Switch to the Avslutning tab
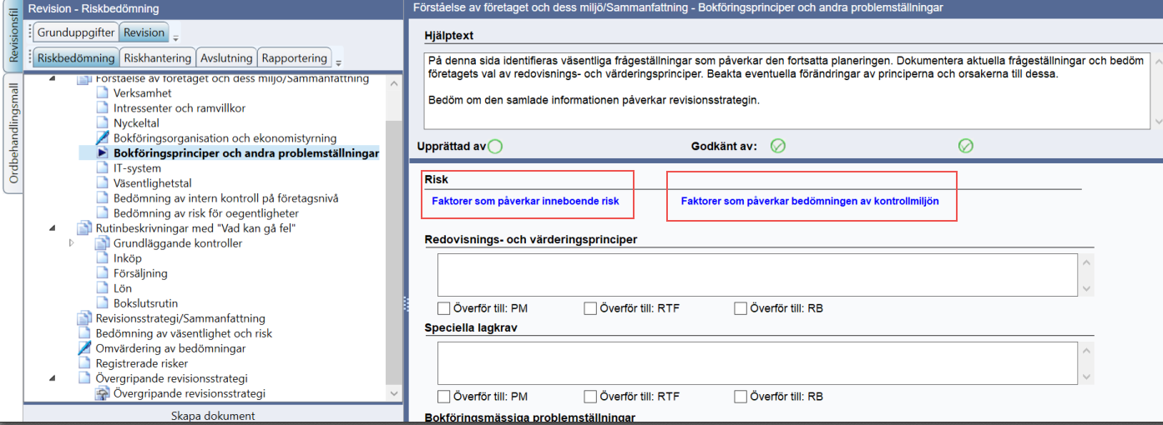 [226, 58]
